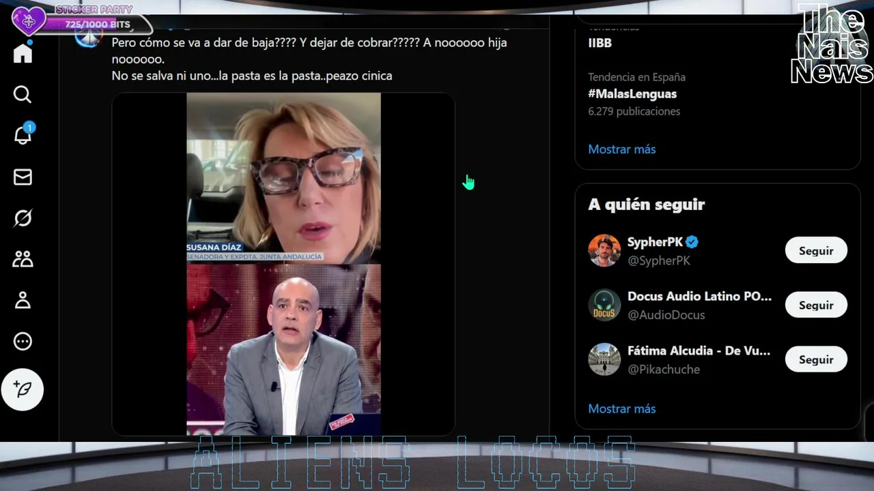
Task: Click the Fátima Alcudia display name
Action: [699, 351]
